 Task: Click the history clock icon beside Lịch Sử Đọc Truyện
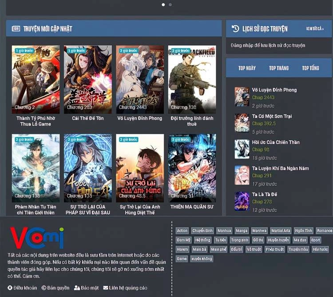236,29
